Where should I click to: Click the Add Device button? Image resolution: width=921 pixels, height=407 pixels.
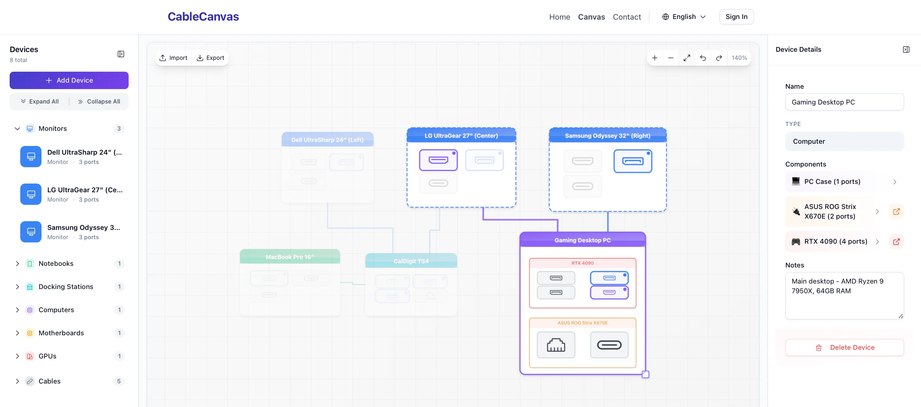coord(69,80)
